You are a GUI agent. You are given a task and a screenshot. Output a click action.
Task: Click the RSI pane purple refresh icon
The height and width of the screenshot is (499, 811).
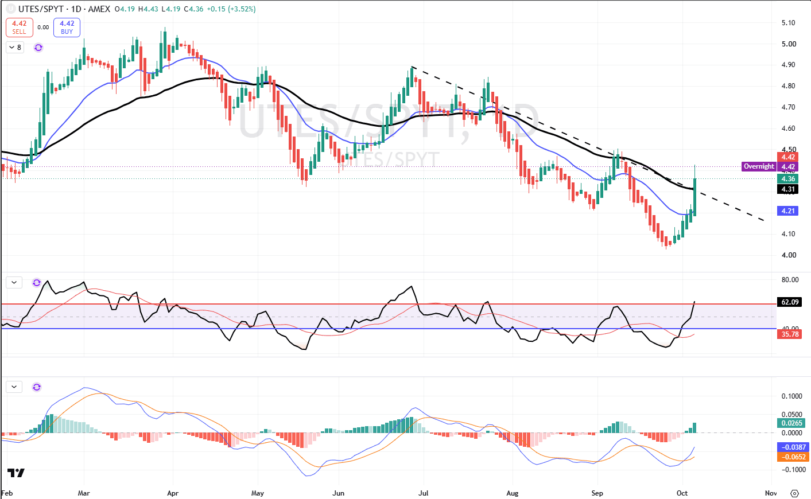(x=37, y=282)
